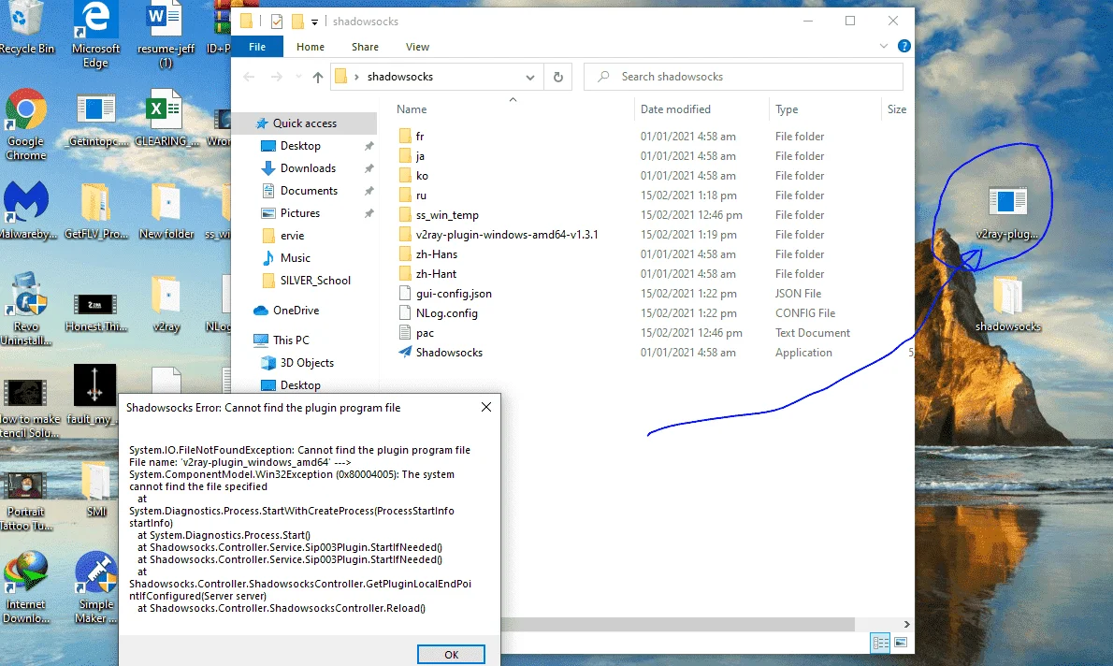The width and height of the screenshot is (1113, 666).
Task: Launch Revo Uninstaller shortcut
Action: (26, 309)
